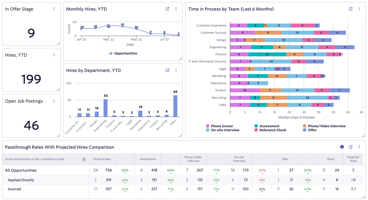
Task: Click the teal Assessment legend color dot
Action: pos(256,126)
